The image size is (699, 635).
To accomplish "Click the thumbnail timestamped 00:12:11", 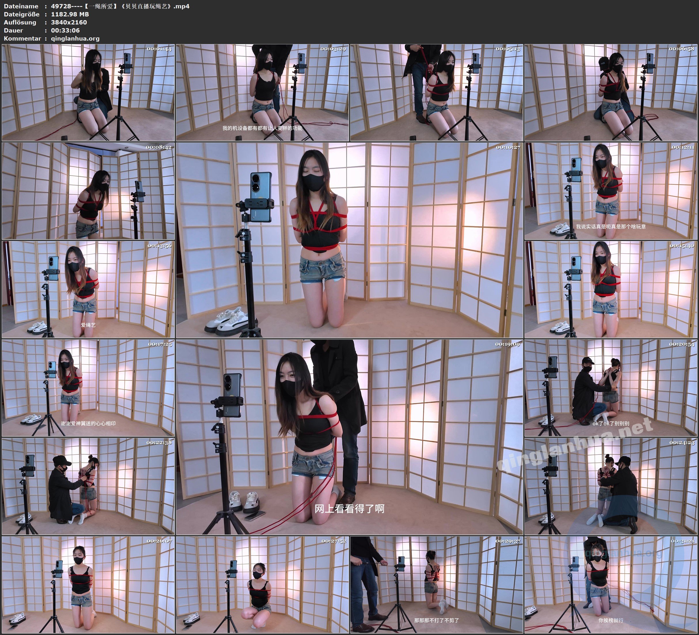I will tap(611, 191).
